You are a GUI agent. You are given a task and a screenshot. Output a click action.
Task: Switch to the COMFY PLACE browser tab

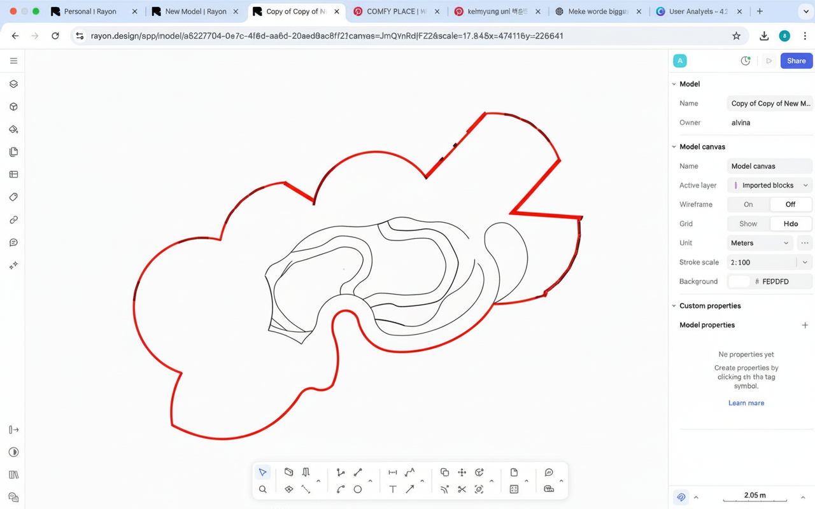396,11
